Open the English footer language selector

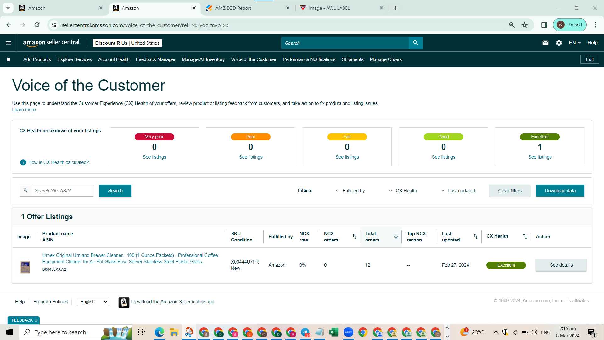[x=93, y=302]
